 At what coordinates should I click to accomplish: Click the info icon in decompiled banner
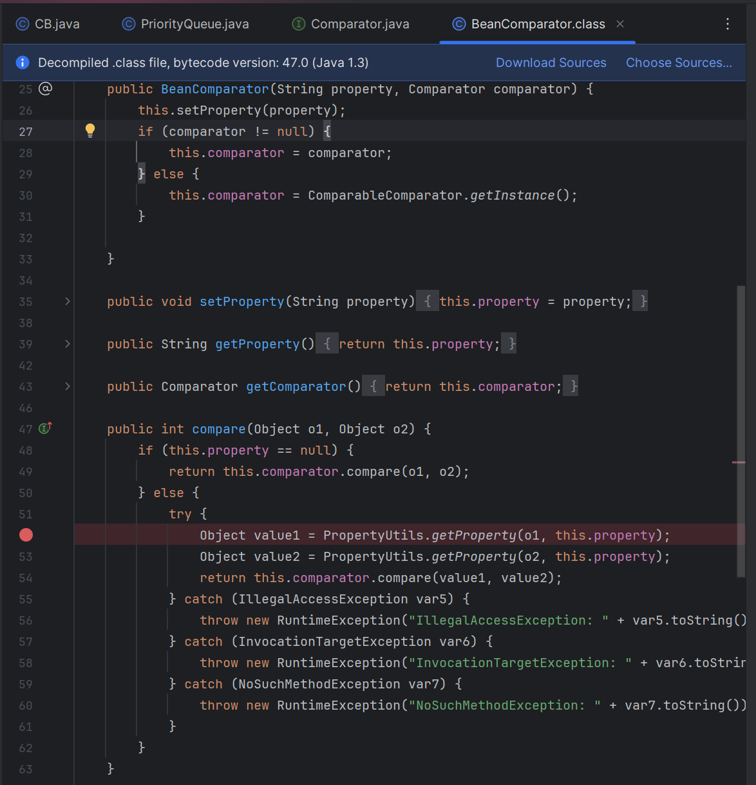point(23,62)
